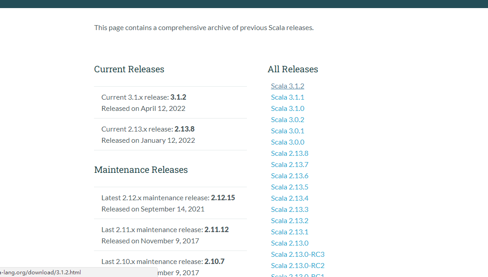Screen dimensions: 488x277
Task: Click the Current Releases heading
Action: point(129,69)
